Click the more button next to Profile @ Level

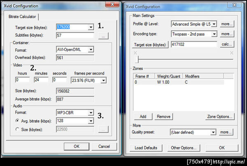pyautogui.click(x=227, y=24)
